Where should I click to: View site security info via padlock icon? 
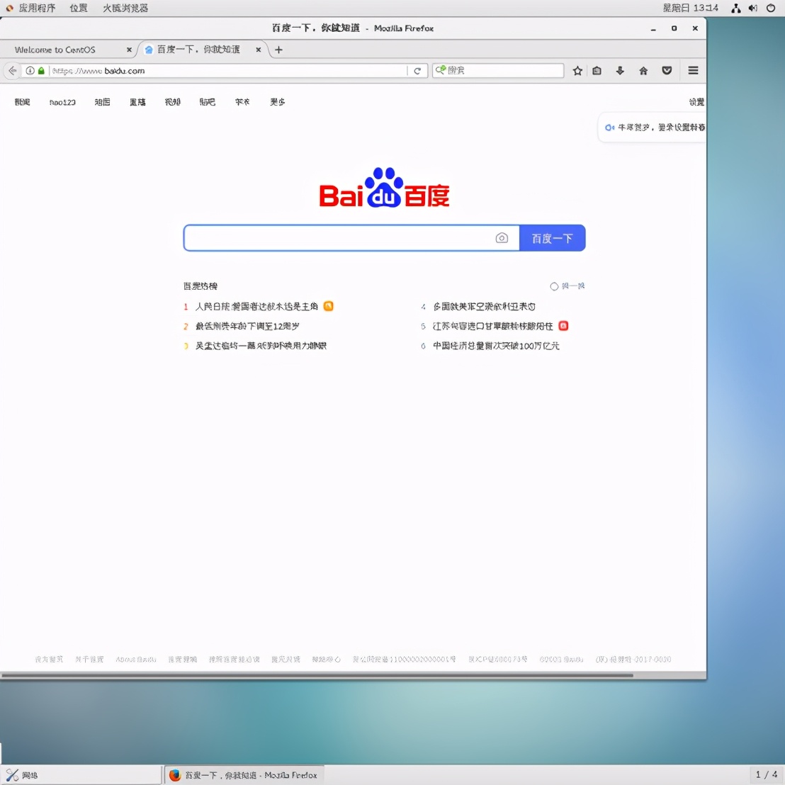(40, 71)
